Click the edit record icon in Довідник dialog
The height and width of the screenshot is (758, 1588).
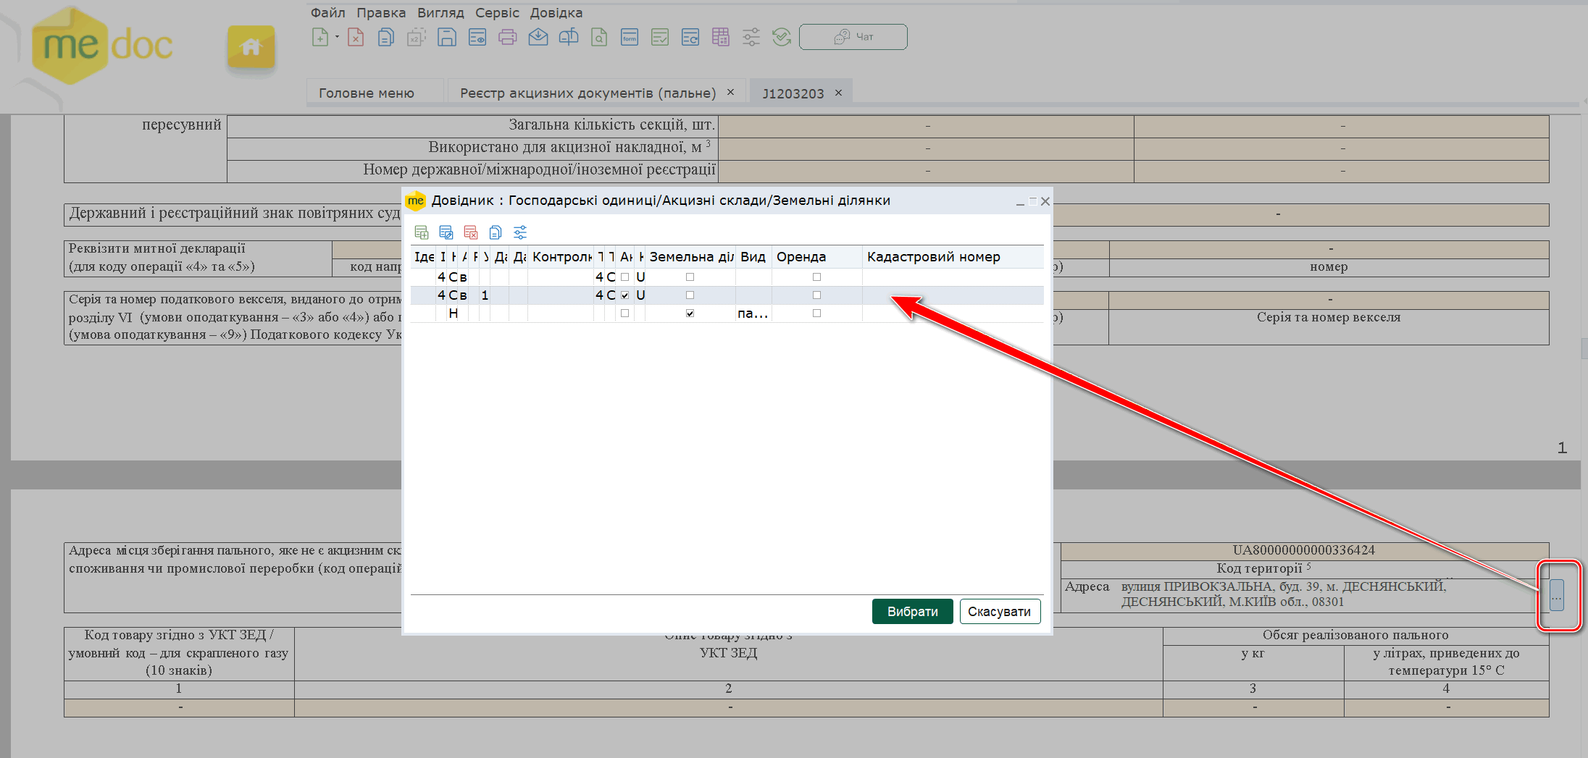click(446, 232)
